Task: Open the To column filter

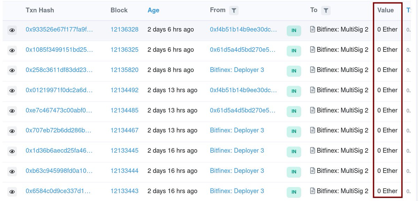Action: [326, 11]
